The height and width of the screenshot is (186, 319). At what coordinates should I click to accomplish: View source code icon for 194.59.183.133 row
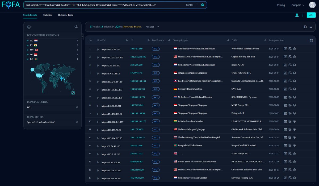285,89
